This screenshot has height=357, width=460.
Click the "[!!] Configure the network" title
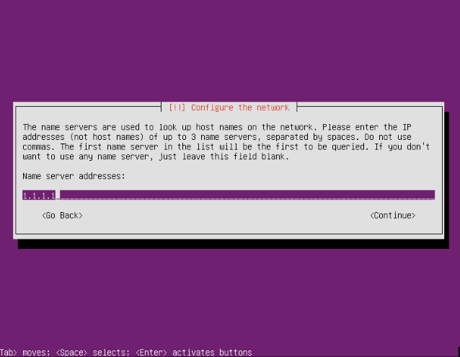point(229,107)
